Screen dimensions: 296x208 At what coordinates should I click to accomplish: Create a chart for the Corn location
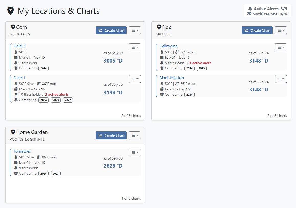pos(111,30)
